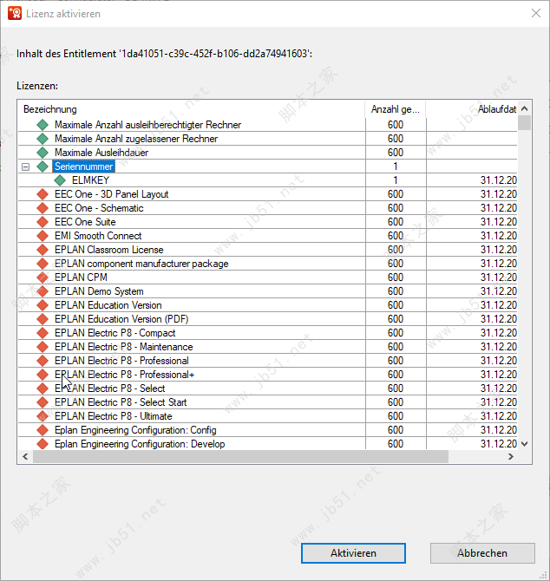550x581 pixels.
Task: Sort by the Bezeichnung column header
Action: 191,109
